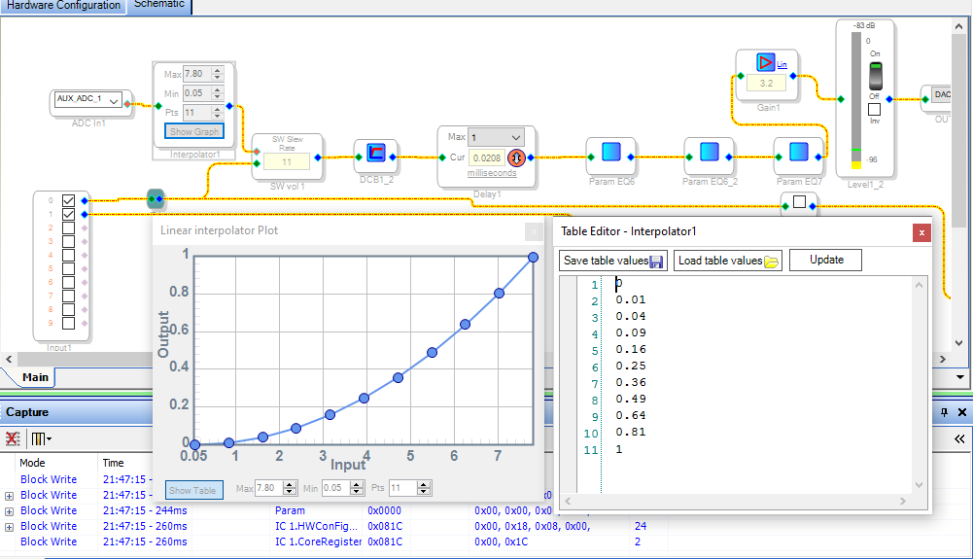973x559 pixels.
Task: Open the Delay1 Max dropdown
Action: point(516,137)
